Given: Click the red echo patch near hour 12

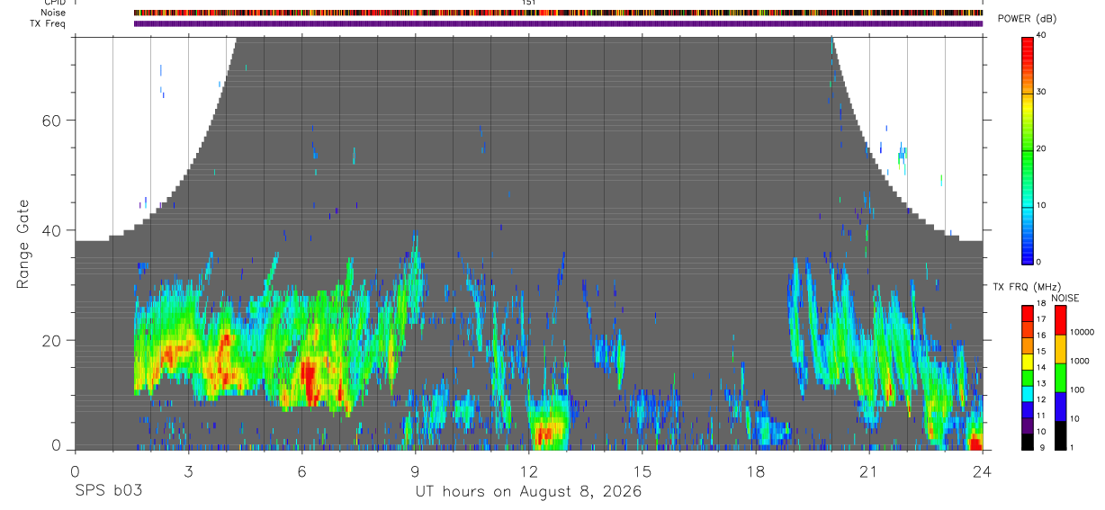Looking at the screenshot, I should pyautogui.click(x=545, y=436).
